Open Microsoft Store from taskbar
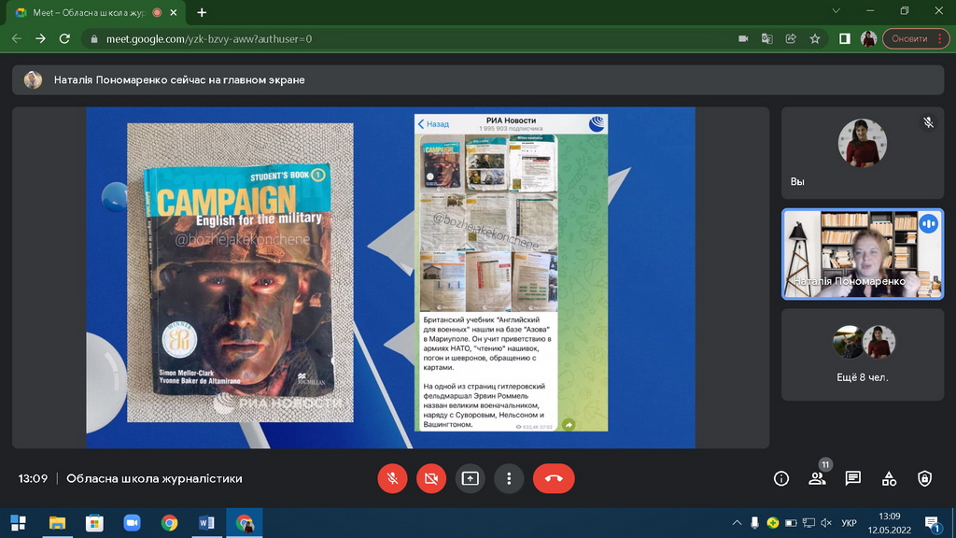 click(x=94, y=523)
